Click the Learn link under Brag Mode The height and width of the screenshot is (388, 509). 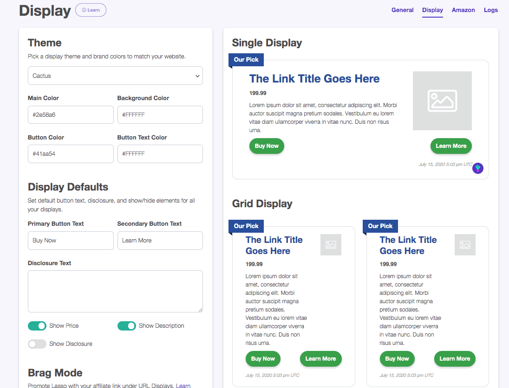pyautogui.click(x=183, y=385)
